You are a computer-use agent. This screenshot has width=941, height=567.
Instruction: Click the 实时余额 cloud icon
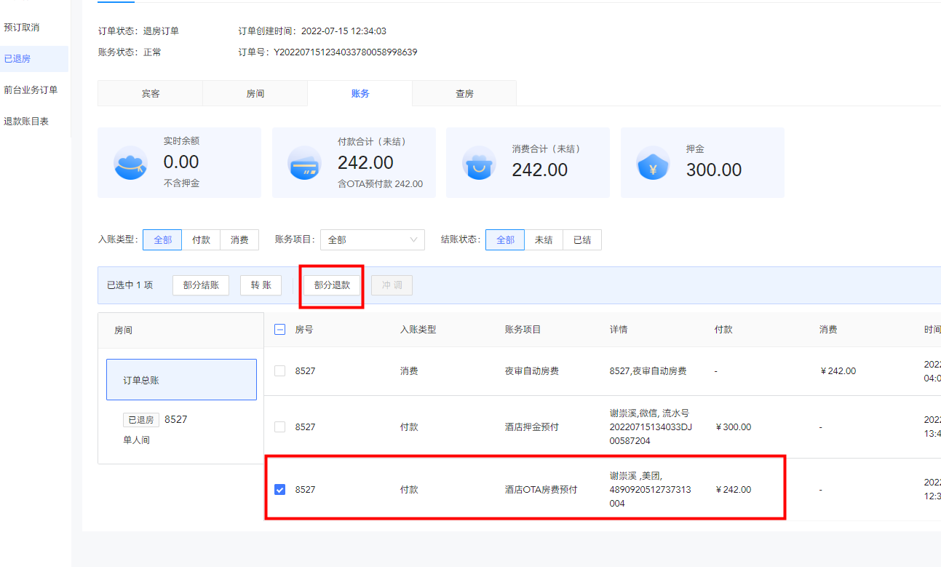tap(131, 162)
